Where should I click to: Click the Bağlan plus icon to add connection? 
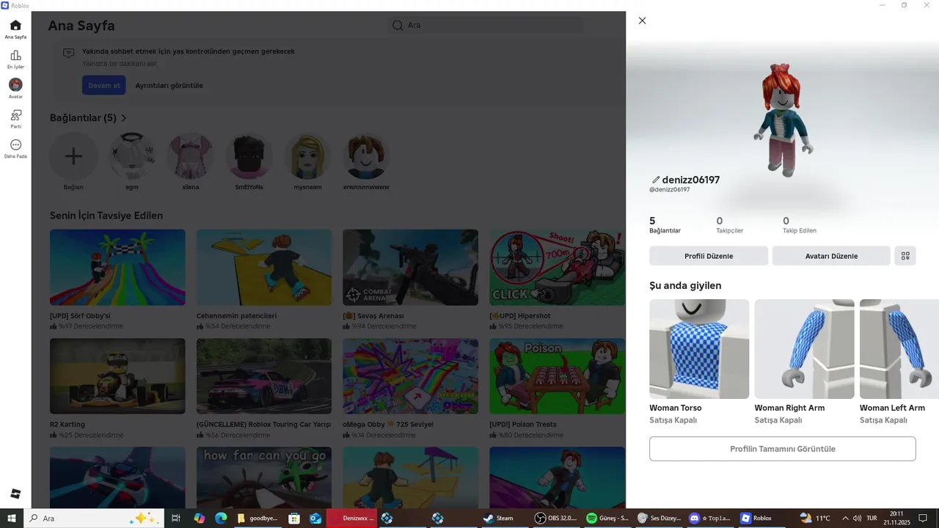tap(73, 156)
